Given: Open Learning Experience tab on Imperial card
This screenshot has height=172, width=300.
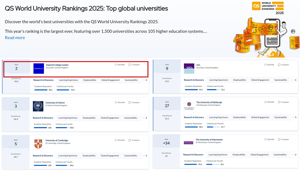Looking at the screenshot, I should (68, 80).
